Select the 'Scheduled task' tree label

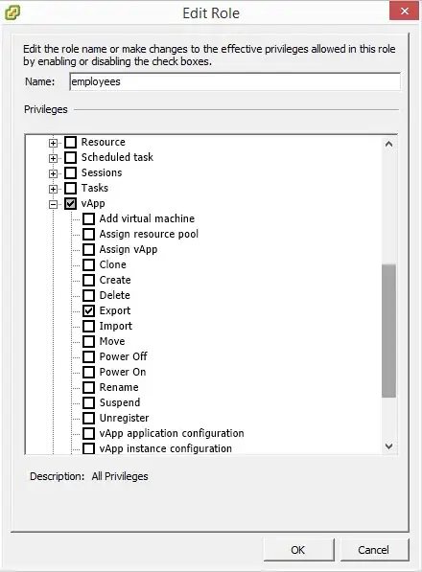(x=117, y=157)
